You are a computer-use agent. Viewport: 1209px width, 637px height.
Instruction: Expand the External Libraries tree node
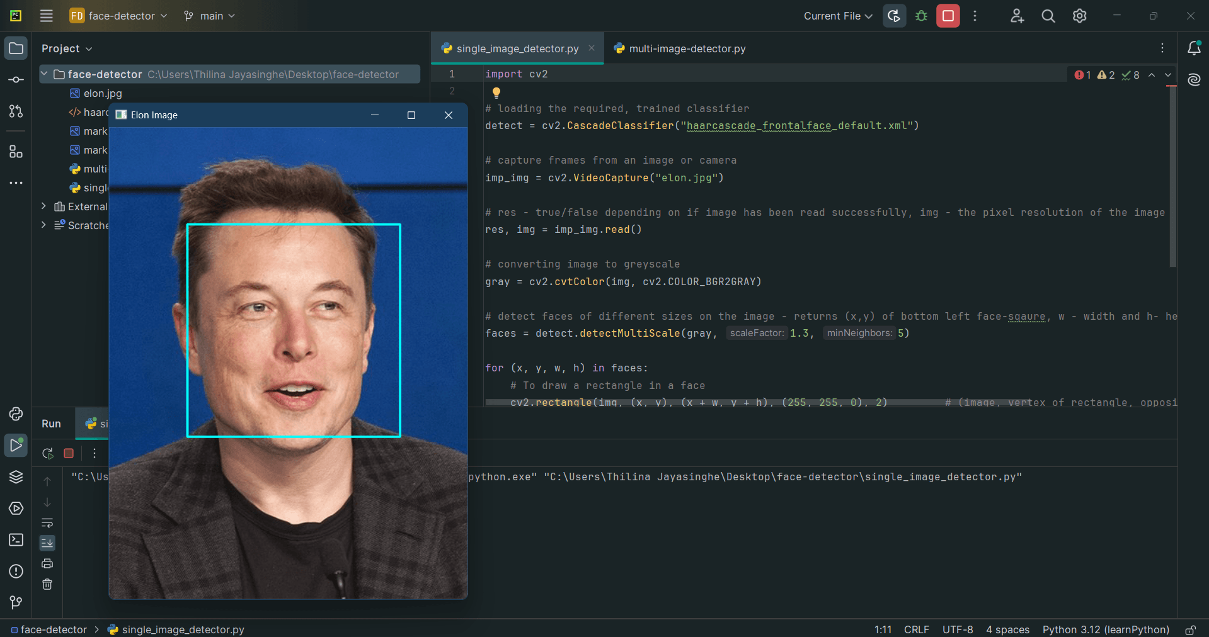click(43, 206)
